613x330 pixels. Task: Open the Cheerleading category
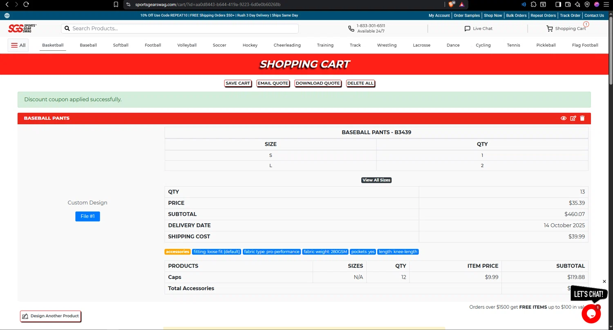287,45
